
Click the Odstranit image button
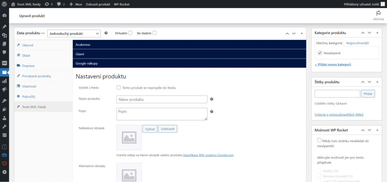[168, 129]
